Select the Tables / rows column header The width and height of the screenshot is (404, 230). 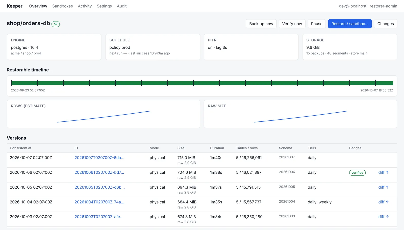pos(247,148)
